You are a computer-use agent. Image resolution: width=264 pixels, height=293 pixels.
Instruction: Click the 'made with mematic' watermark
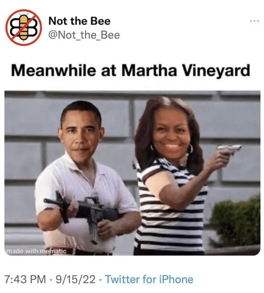point(36,251)
